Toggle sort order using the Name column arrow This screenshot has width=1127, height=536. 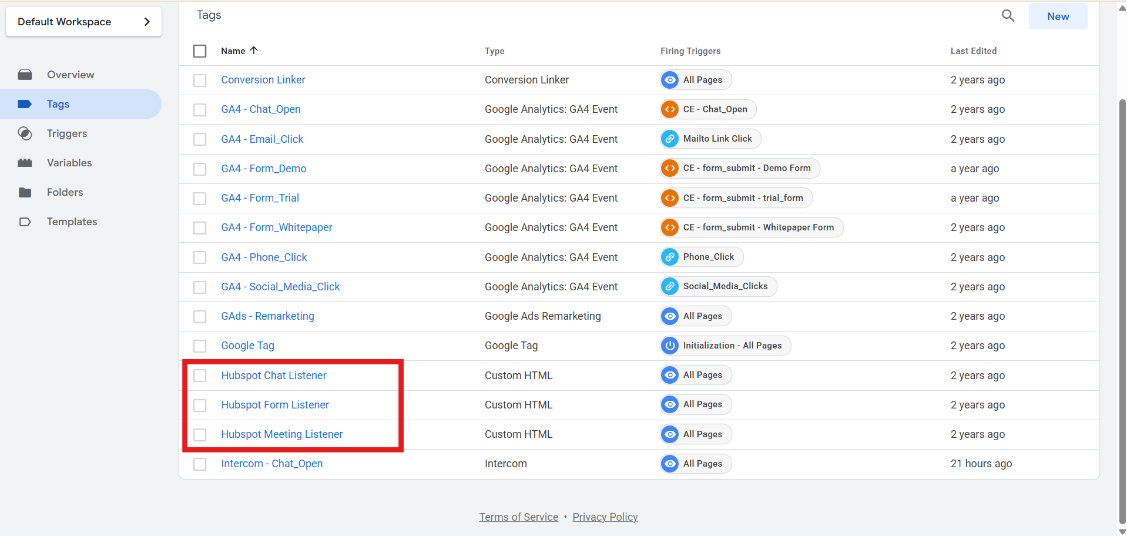point(254,51)
